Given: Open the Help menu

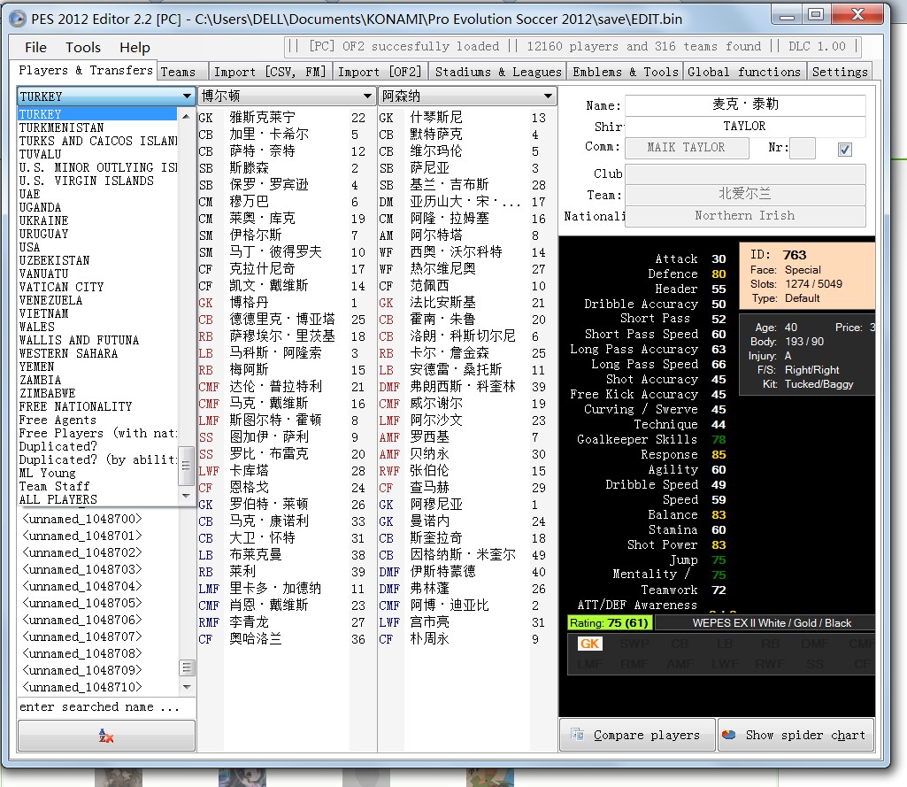Looking at the screenshot, I should coord(135,48).
